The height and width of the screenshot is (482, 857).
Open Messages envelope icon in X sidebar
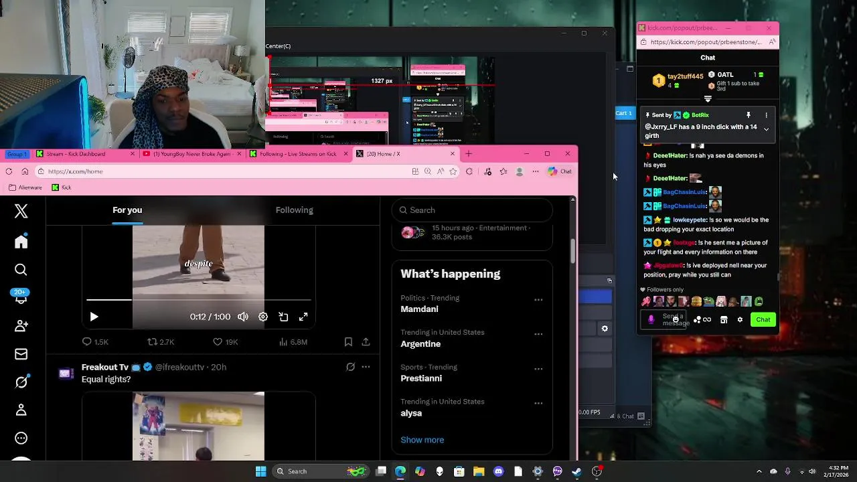click(x=21, y=354)
